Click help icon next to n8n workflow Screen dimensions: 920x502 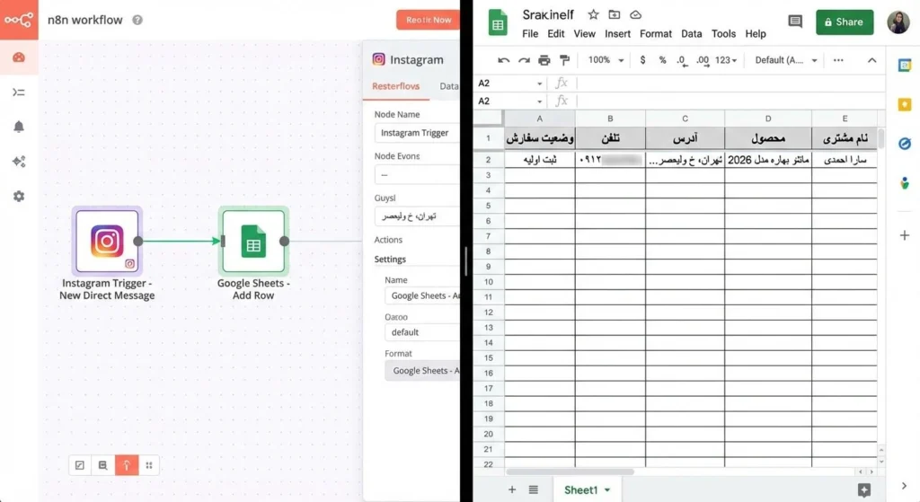[137, 20]
